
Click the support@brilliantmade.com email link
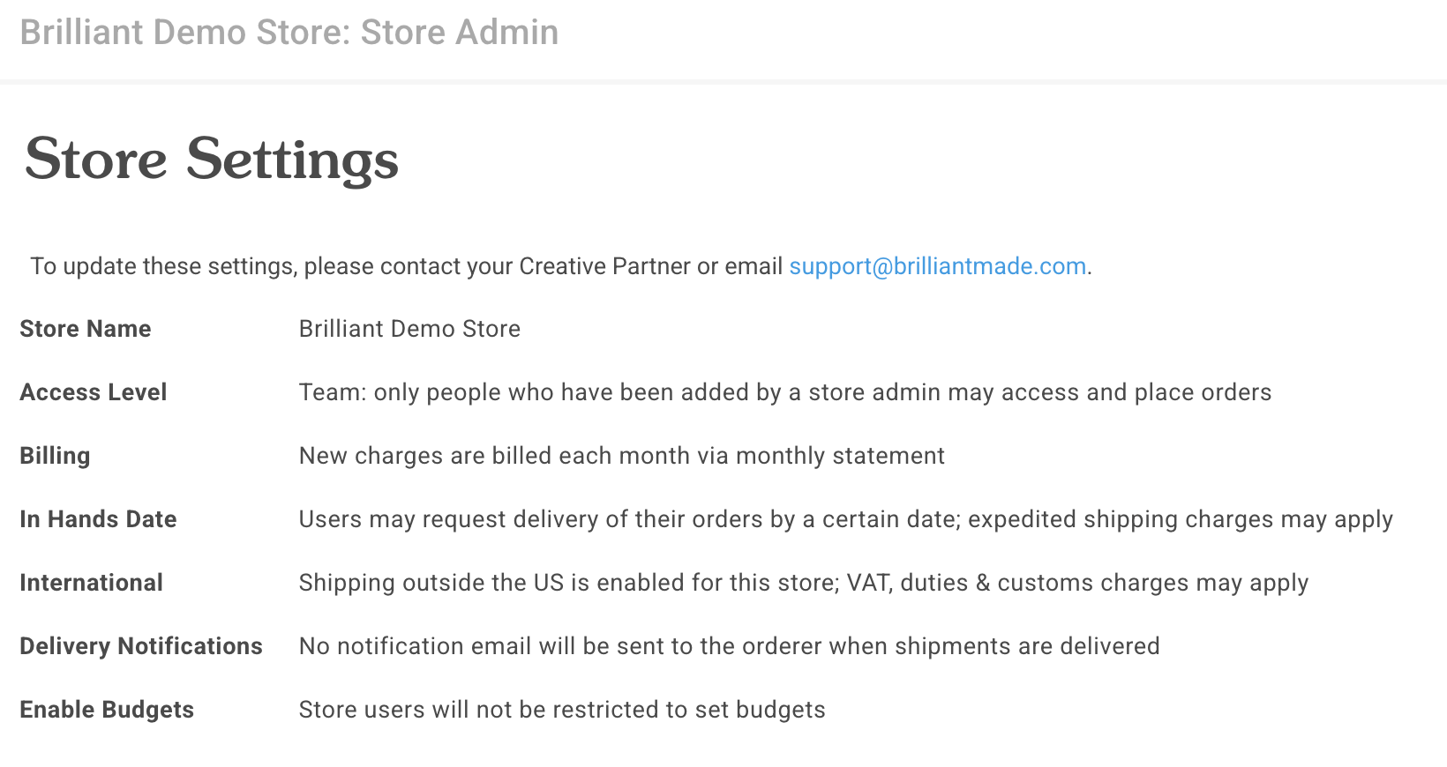[937, 266]
